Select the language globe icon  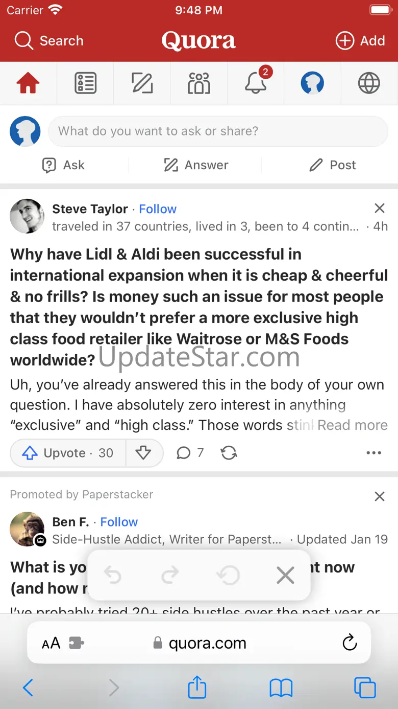(369, 83)
